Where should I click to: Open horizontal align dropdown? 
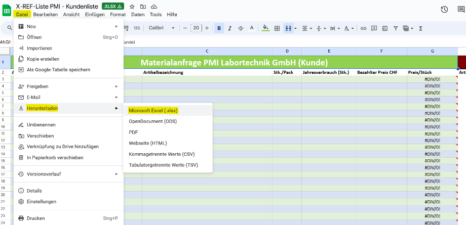click(x=307, y=28)
